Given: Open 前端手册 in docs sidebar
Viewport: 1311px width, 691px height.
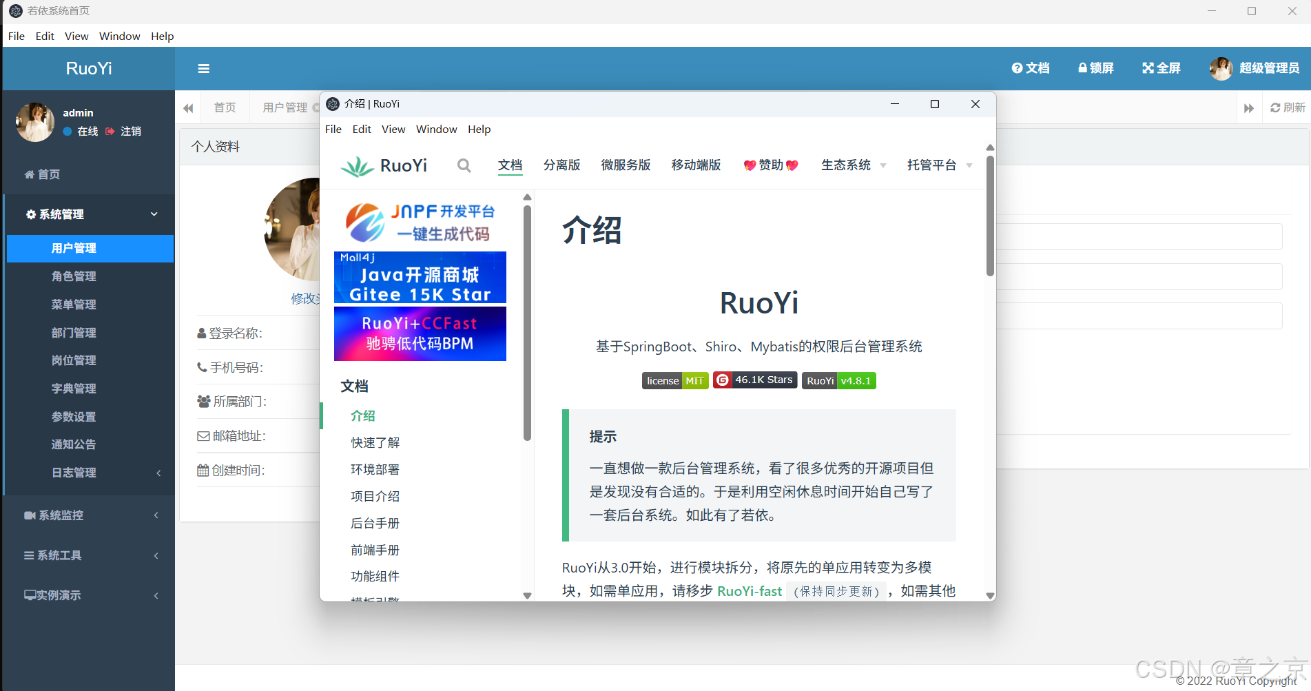Looking at the screenshot, I should tap(375, 550).
